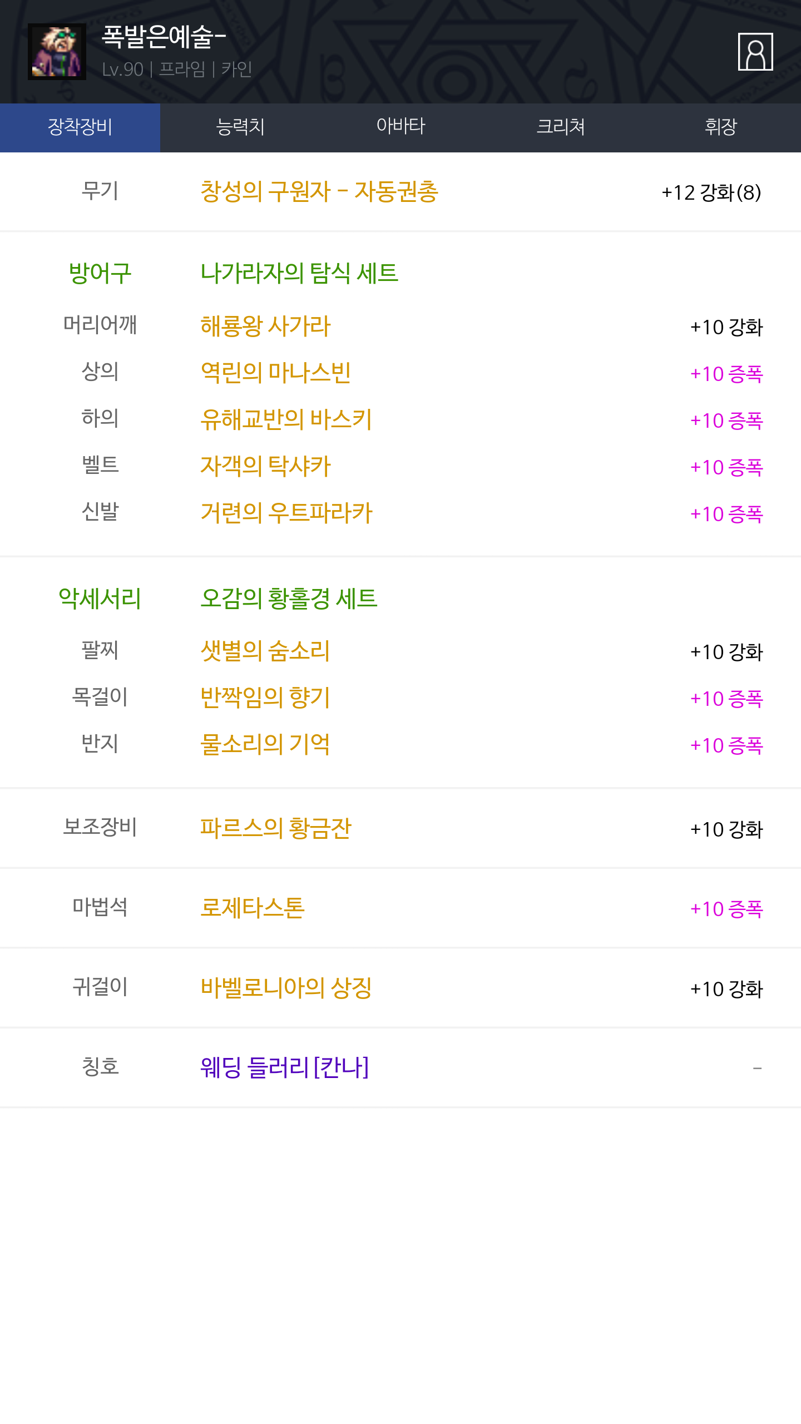Select the 장착장비 tab
The width and height of the screenshot is (801, 1424).
[80, 127]
